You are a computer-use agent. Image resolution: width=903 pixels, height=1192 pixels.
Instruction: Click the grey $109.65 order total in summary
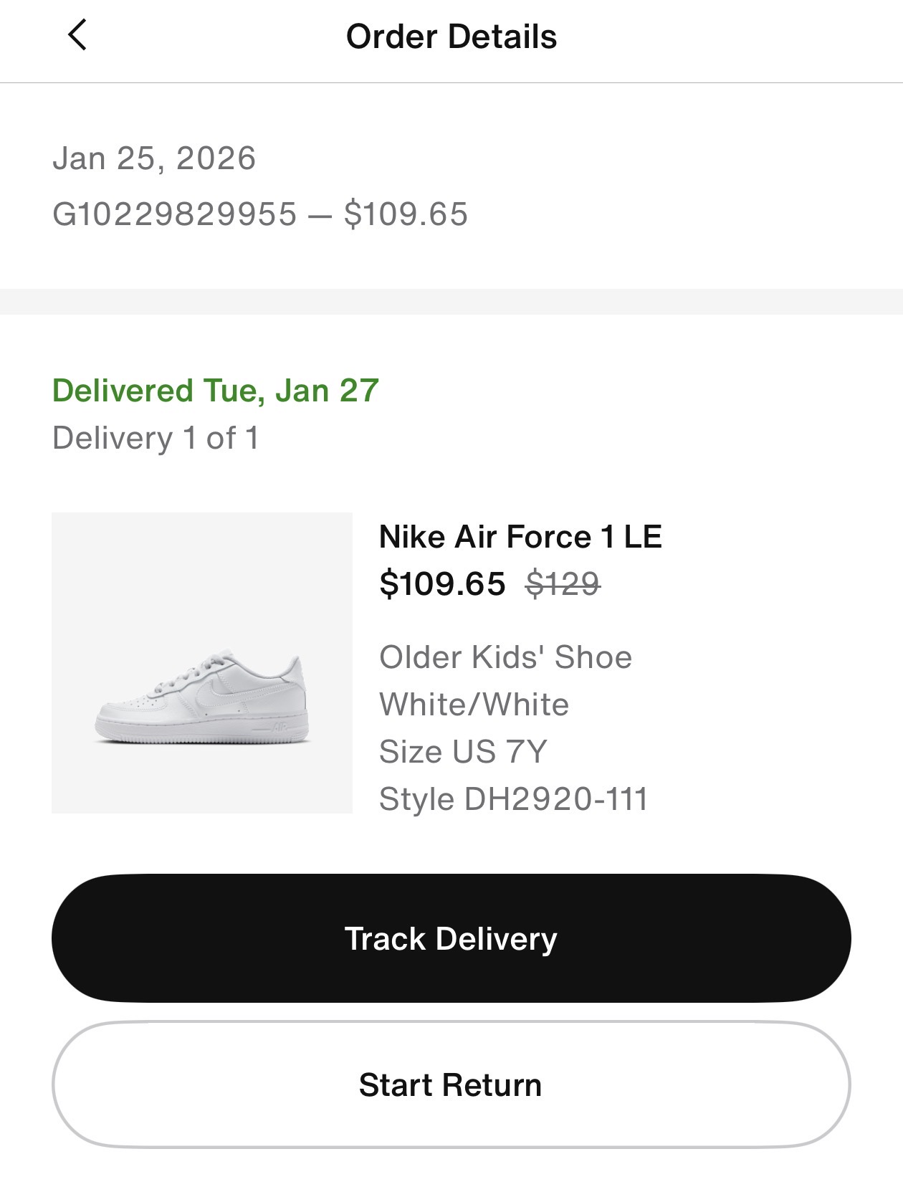pyautogui.click(x=406, y=214)
